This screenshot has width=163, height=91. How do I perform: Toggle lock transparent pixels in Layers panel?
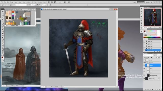[147, 57]
